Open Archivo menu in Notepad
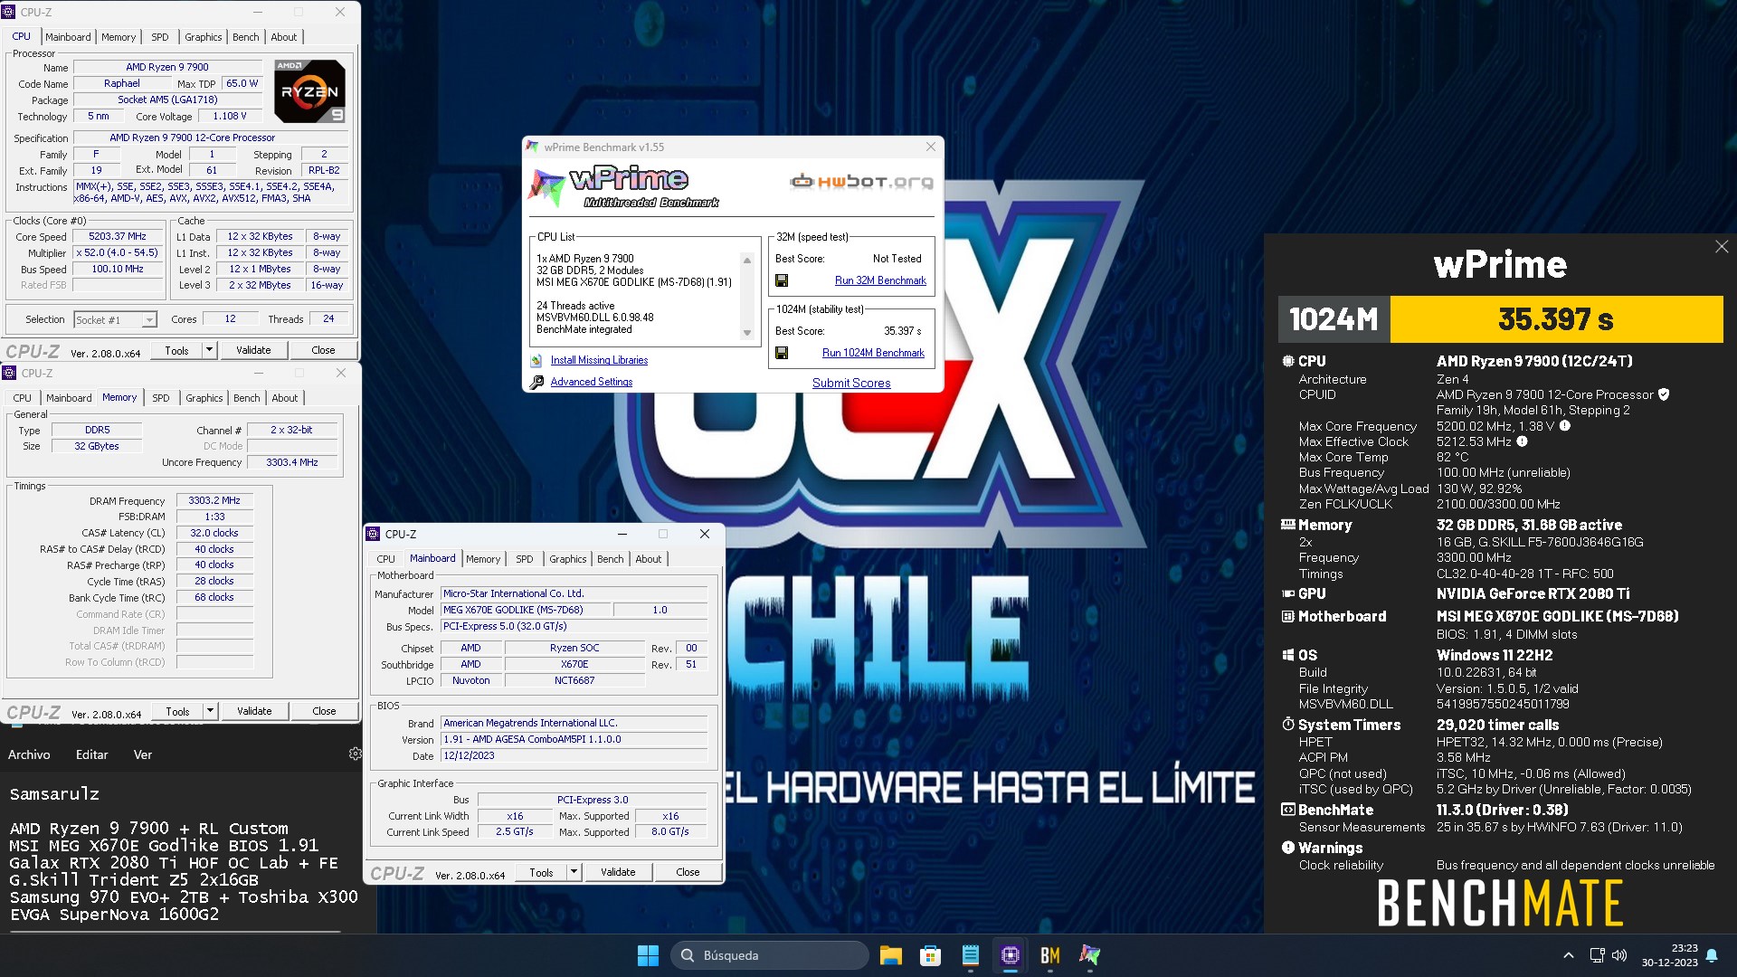 pyautogui.click(x=29, y=754)
